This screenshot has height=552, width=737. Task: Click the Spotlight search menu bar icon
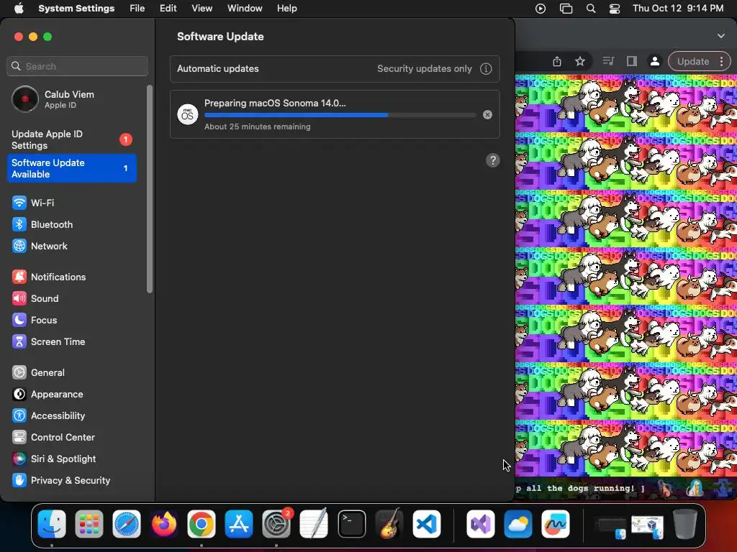click(x=591, y=9)
